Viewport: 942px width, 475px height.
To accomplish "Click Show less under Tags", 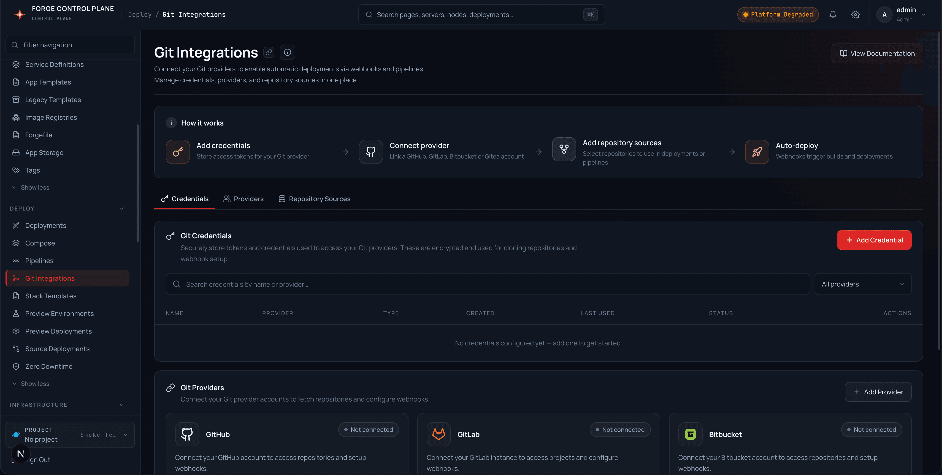I will (x=31, y=187).
